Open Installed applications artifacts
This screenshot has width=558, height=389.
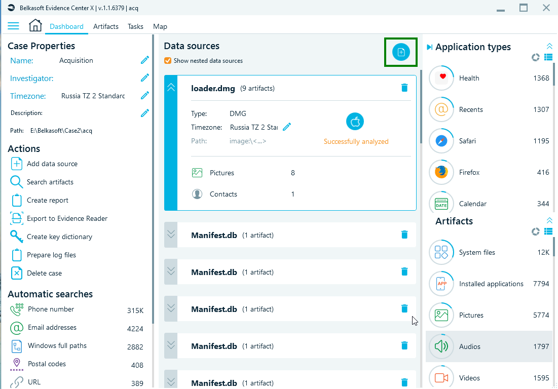(x=489, y=284)
